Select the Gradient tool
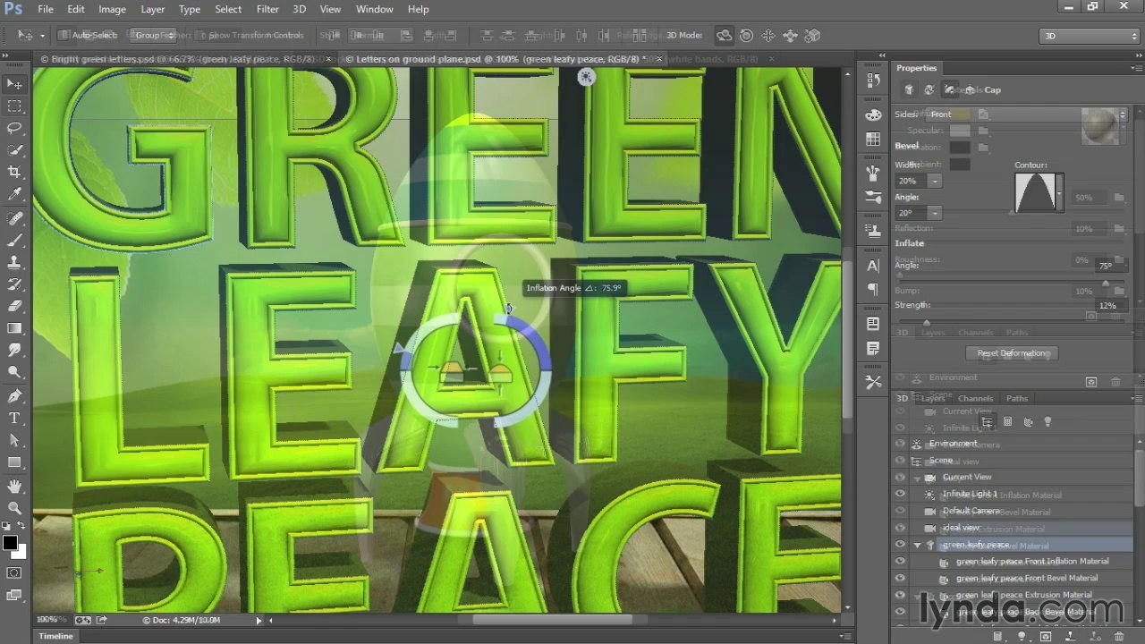This screenshot has width=1145, height=644. (x=14, y=328)
